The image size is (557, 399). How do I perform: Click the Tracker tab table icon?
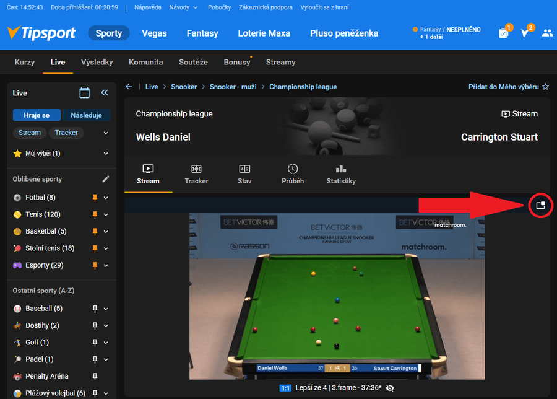196,169
